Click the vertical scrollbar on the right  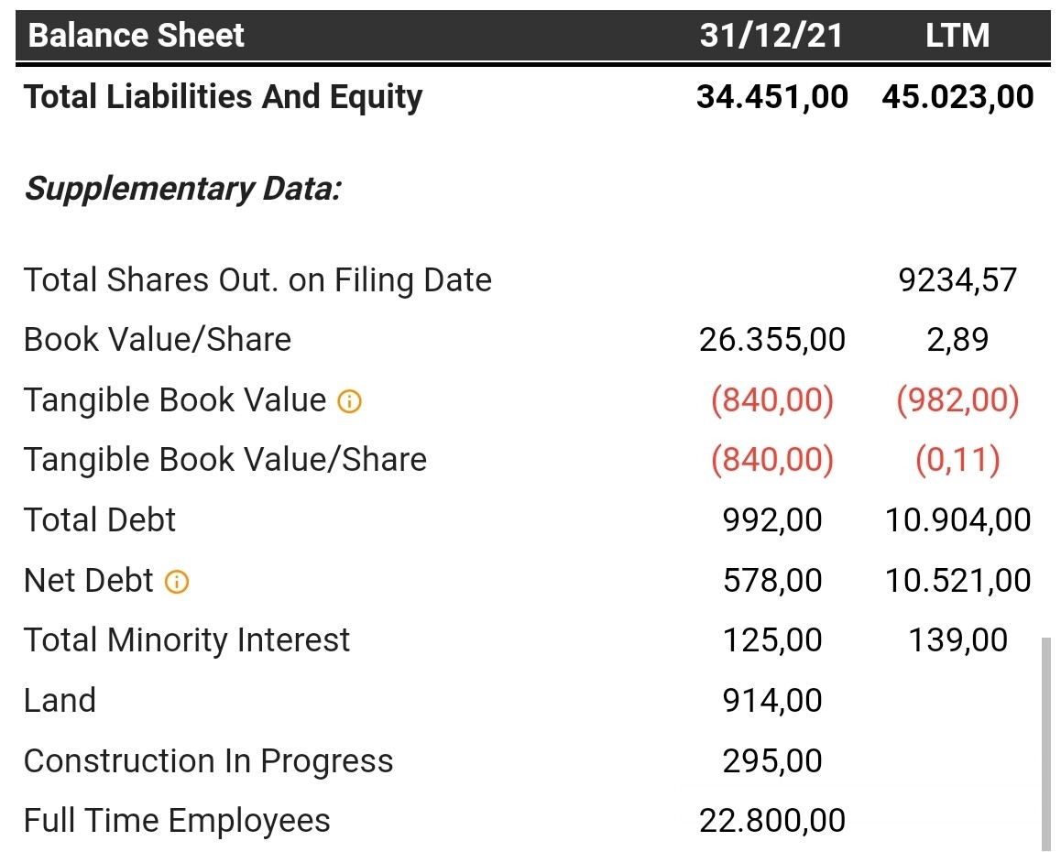1046,743
